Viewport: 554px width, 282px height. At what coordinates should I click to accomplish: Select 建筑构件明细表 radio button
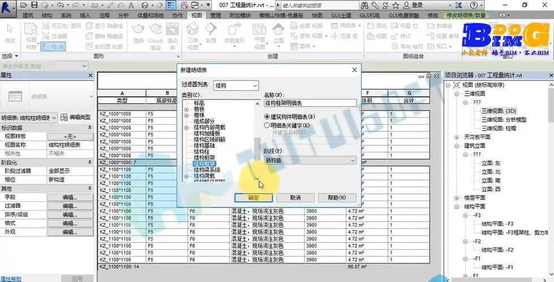(x=267, y=117)
